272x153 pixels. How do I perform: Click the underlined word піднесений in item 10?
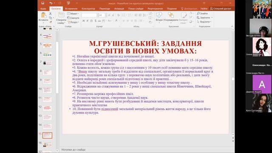click(110, 109)
